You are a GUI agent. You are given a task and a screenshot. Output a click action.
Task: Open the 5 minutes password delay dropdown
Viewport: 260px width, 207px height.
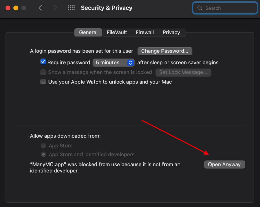[x=113, y=63]
